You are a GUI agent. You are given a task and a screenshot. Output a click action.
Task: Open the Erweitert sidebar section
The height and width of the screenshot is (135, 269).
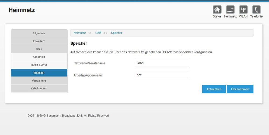(39, 41)
